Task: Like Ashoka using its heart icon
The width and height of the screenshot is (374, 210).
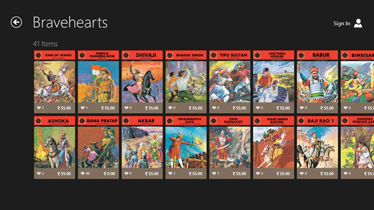Action: point(39,174)
